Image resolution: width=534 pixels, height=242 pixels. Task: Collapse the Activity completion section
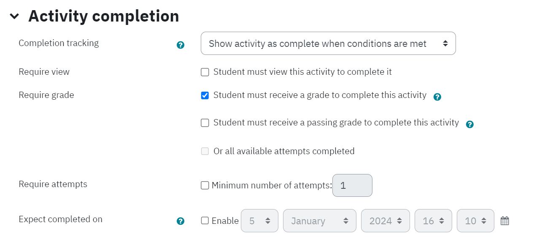coord(14,16)
